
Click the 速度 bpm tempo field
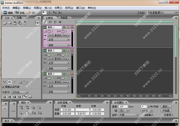click(x=122, y=106)
